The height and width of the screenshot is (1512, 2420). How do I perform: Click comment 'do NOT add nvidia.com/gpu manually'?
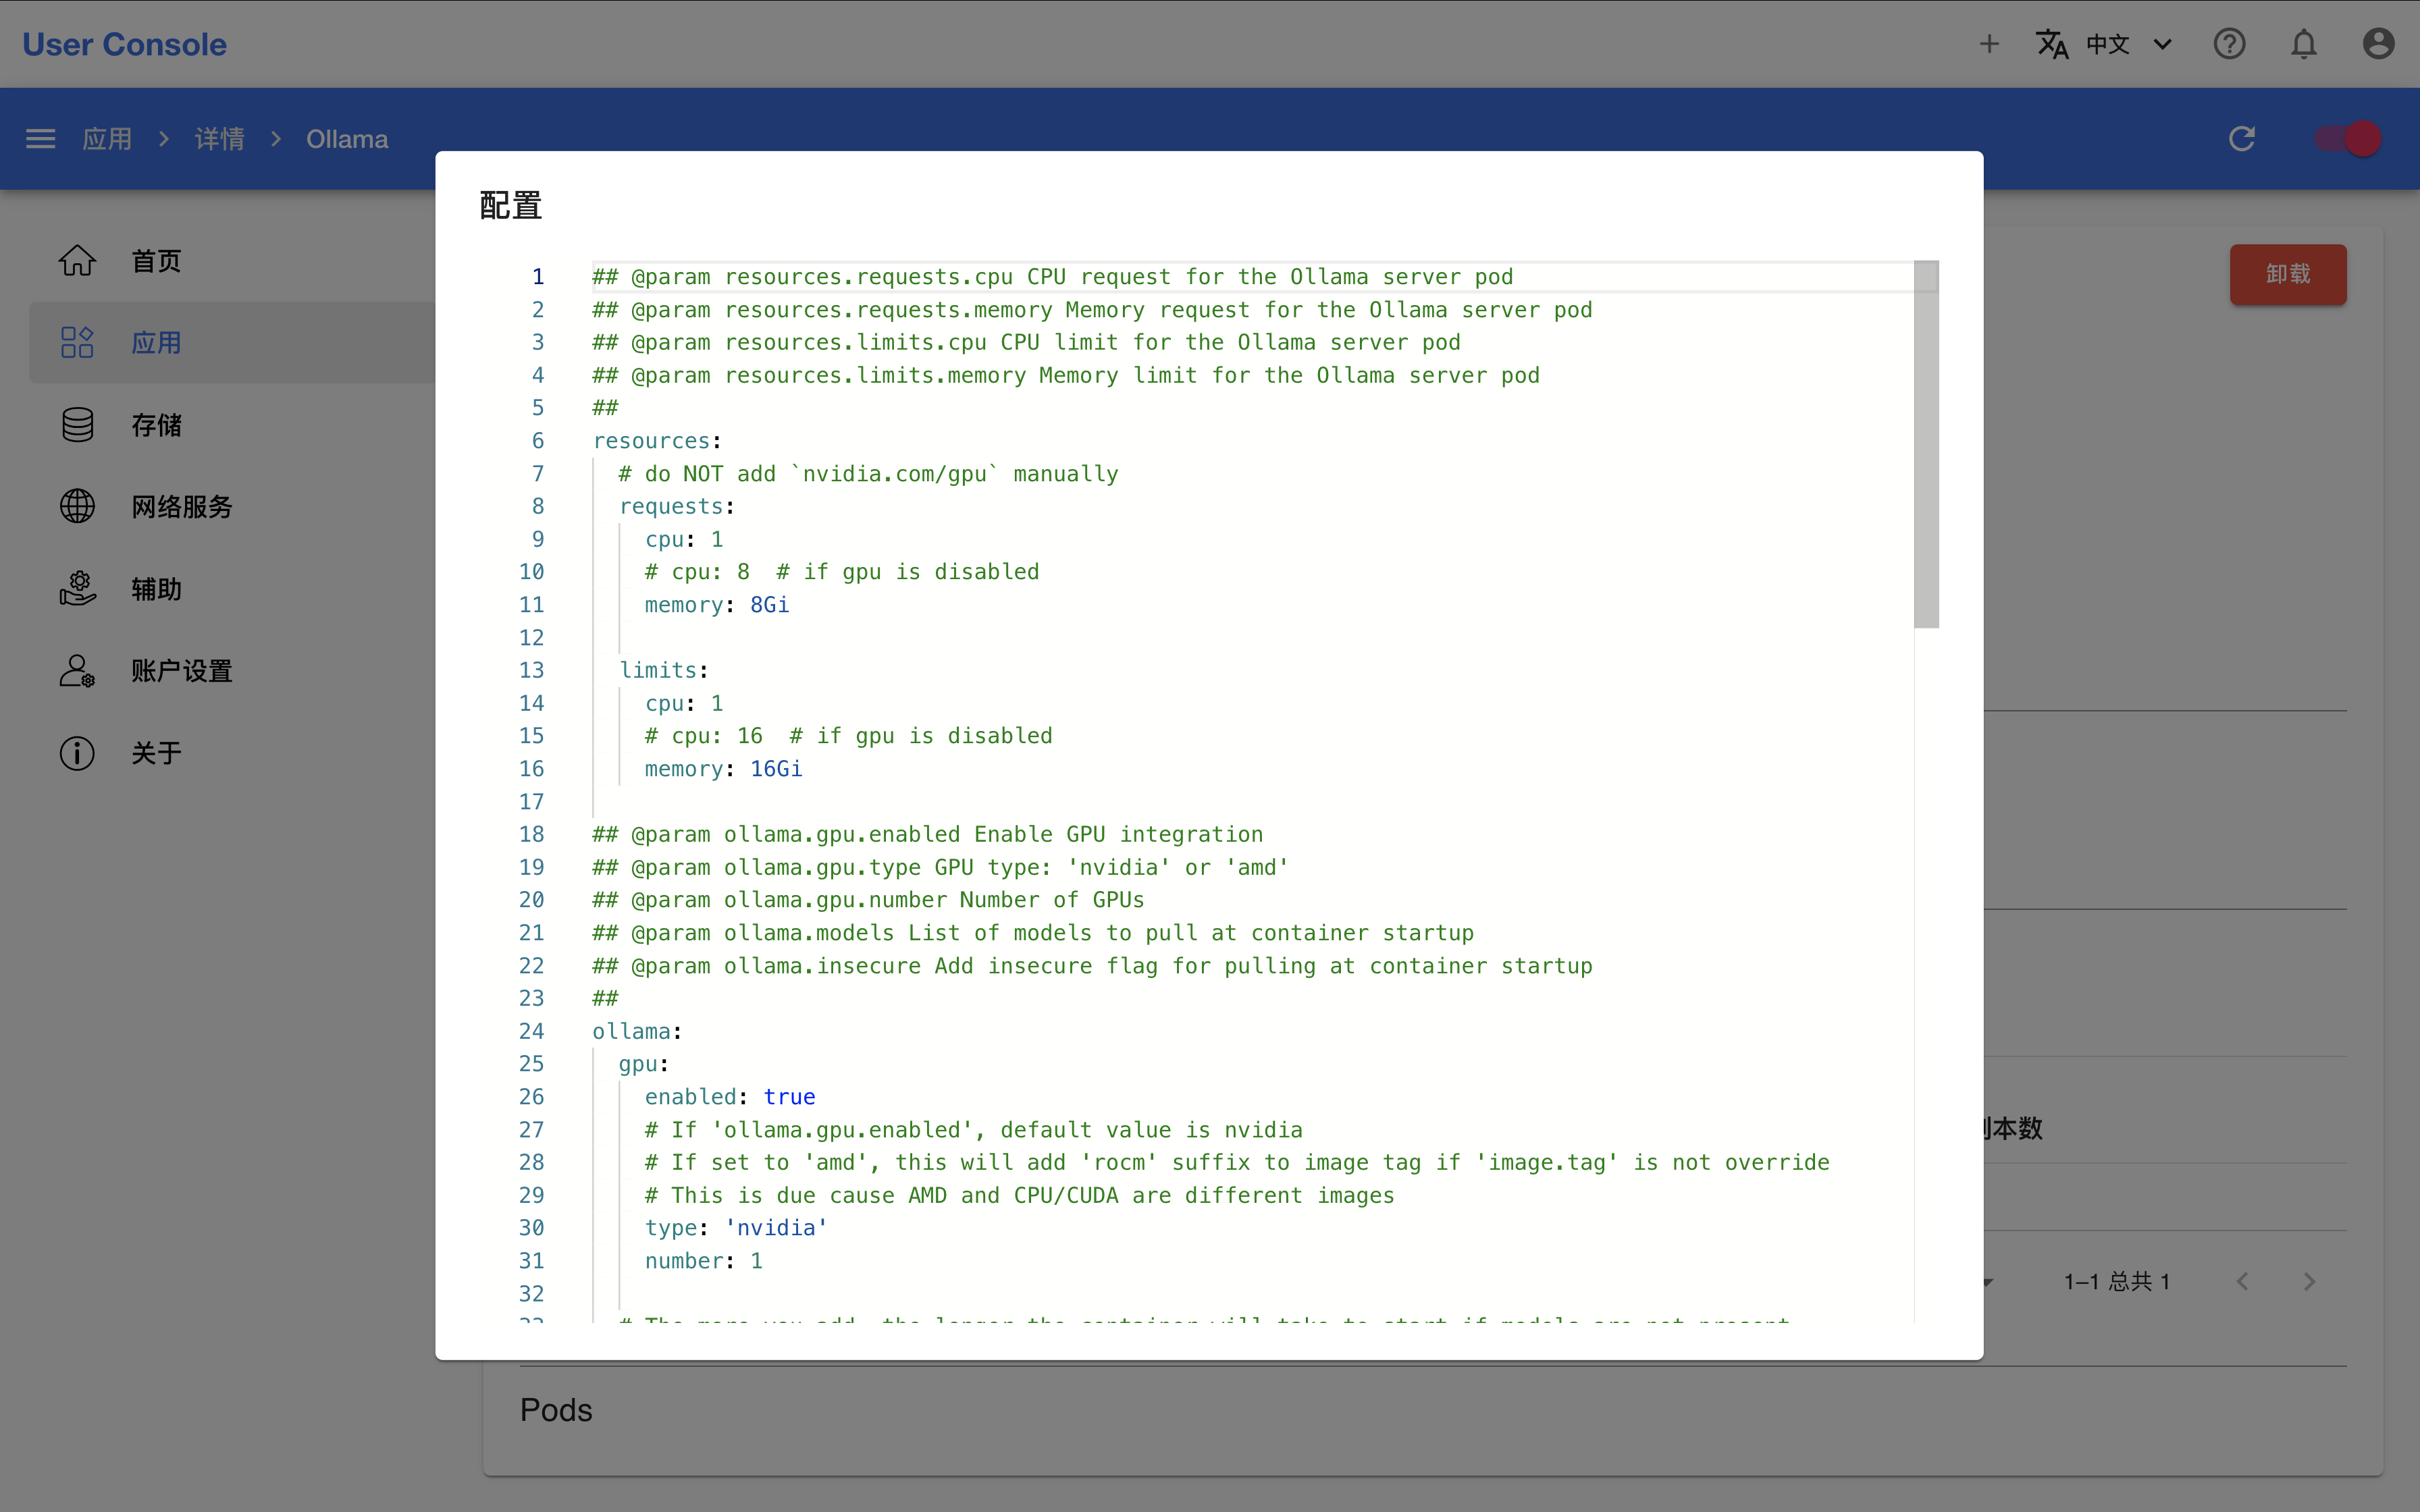tap(869, 474)
